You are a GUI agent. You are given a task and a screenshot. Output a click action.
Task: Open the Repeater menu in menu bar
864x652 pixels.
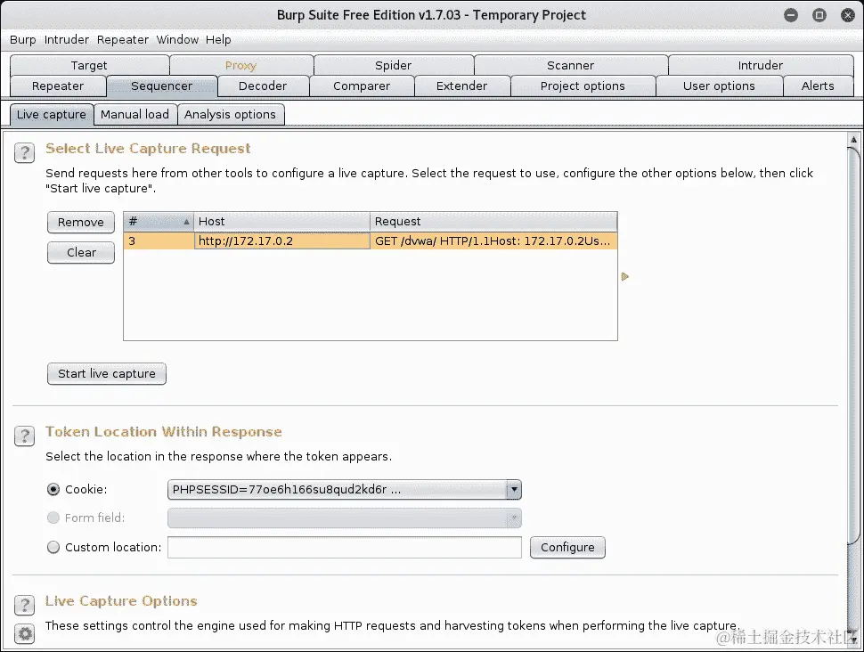123,40
